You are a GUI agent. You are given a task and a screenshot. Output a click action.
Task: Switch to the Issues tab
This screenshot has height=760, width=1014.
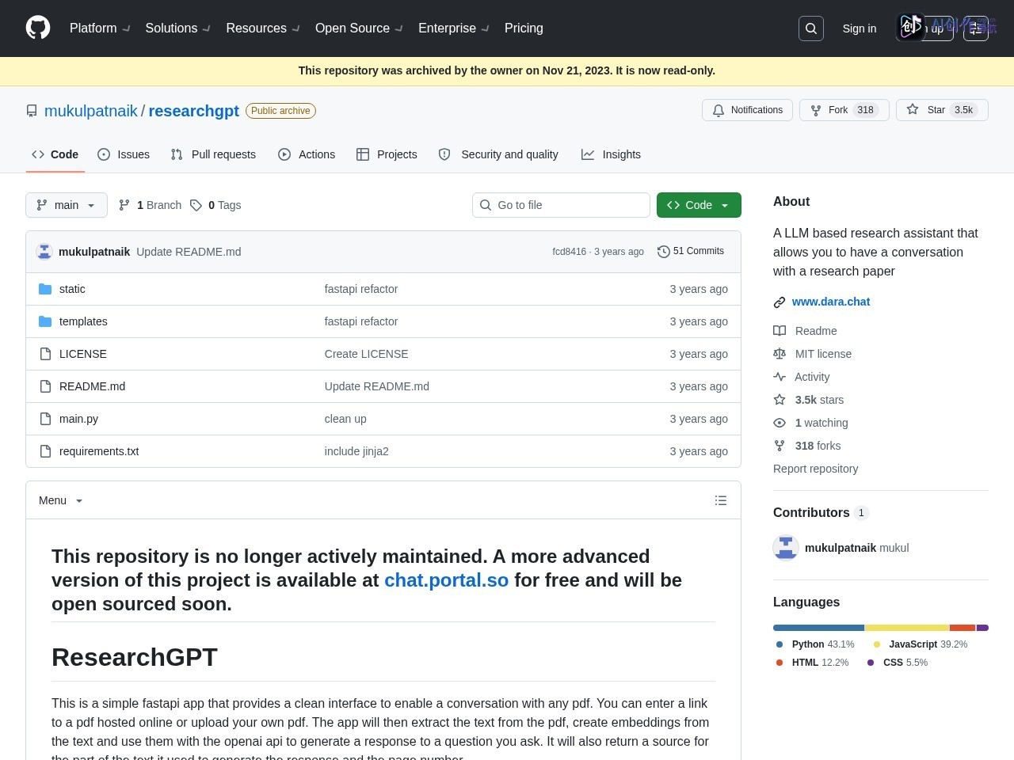click(x=124, y=154)
